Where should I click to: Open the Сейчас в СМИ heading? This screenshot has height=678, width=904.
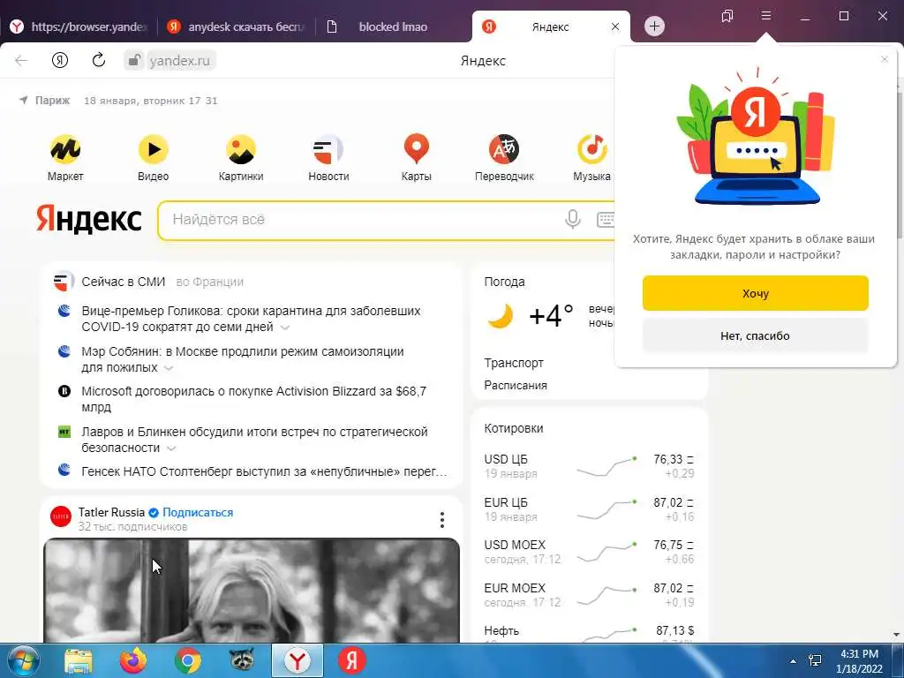click(124, 282)
